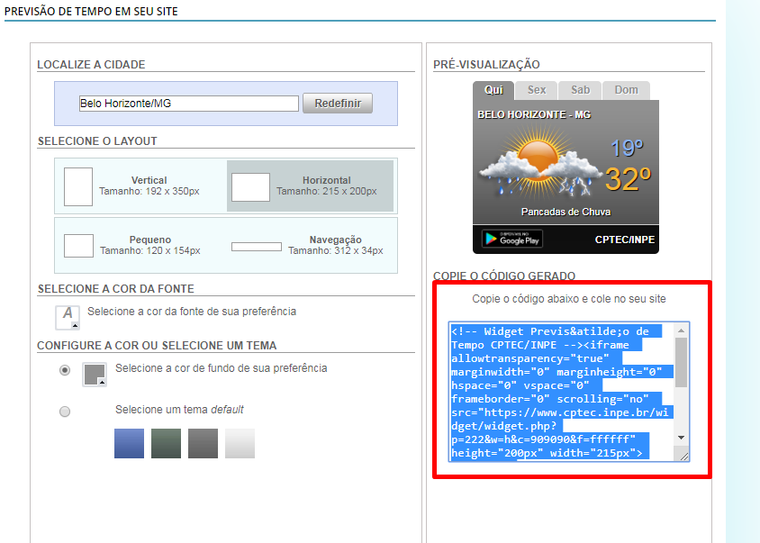
Task: Open the Dom forecast tab
Action: point(626,90)
